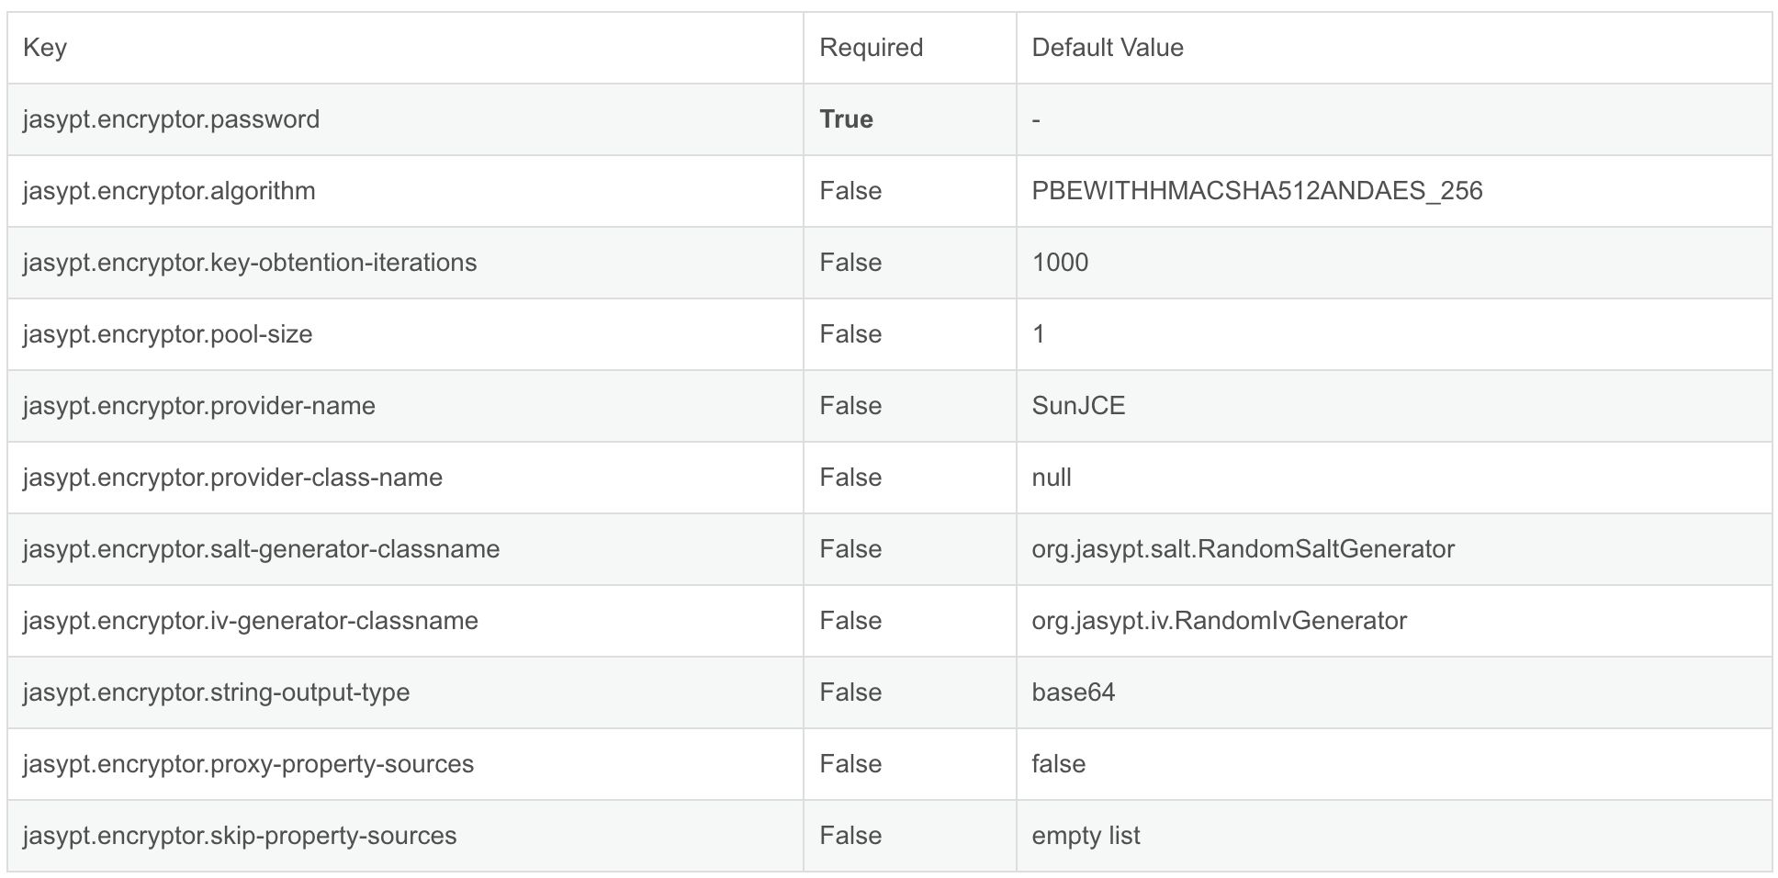Click the PBEWITHHMACSHA512ANDAES_256 default value

[x=1257, y=191]
